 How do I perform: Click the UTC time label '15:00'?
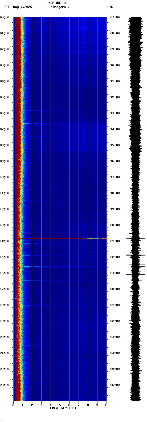point(115,145)
